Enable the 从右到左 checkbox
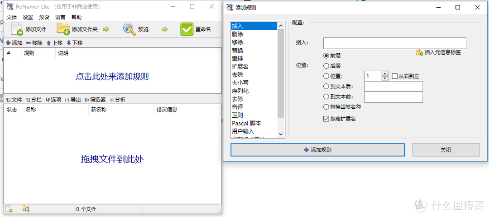Screen dimensions: 489x217 [394, 76]
